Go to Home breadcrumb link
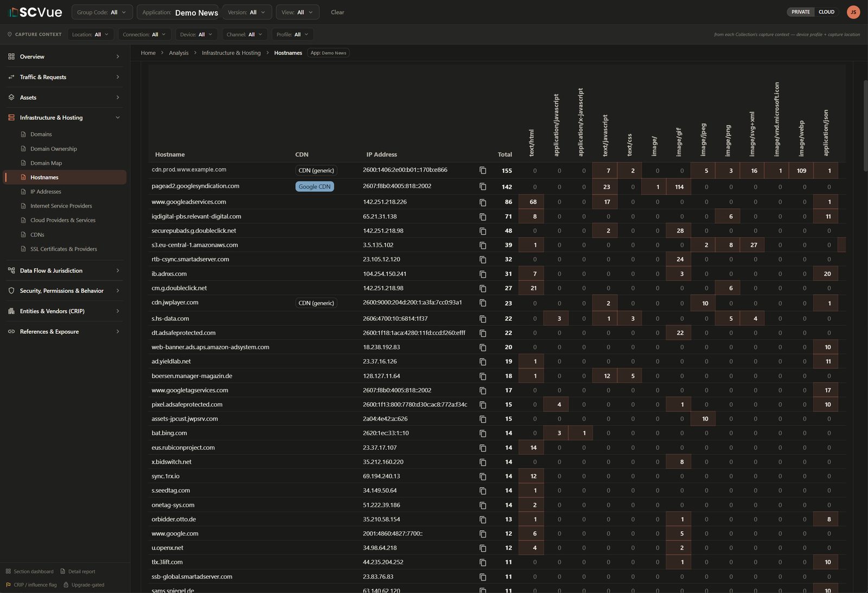Image resolution: width=868 pixels, height=593 pixels. click(x=148, y=53)
